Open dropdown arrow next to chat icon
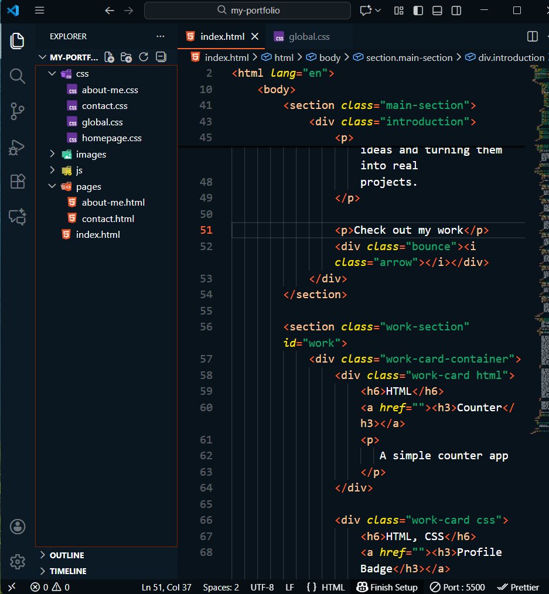This screenshot has height=594, width=549. click(x=378, y=10)
